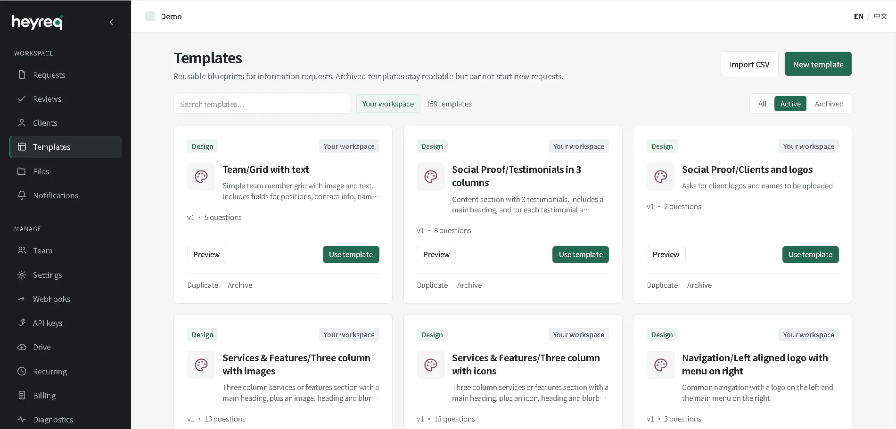
Task: Switch the language to 中文
Action: [880, 16]
